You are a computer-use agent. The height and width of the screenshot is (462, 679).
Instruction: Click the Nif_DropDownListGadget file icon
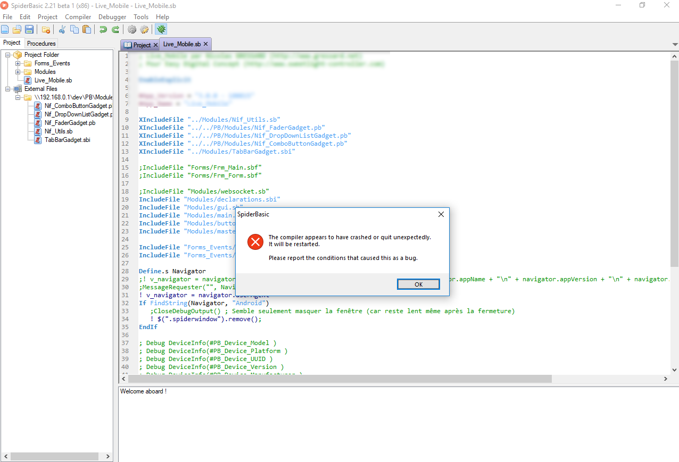(x=38, y=114)
